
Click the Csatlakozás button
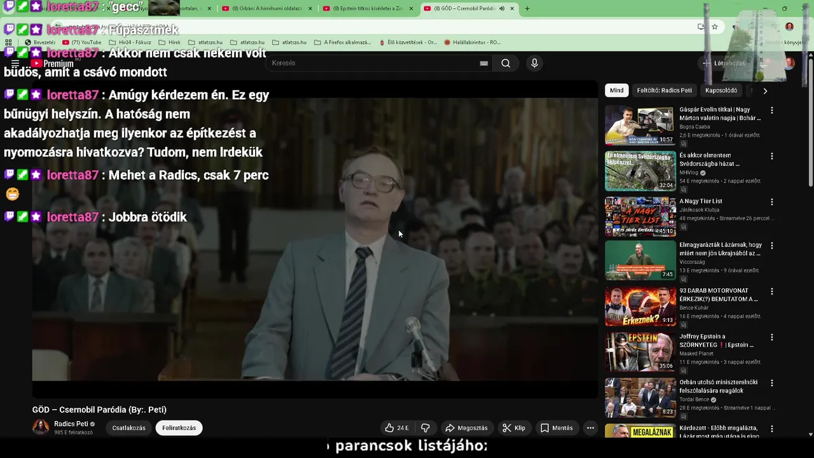pos(129,428)
